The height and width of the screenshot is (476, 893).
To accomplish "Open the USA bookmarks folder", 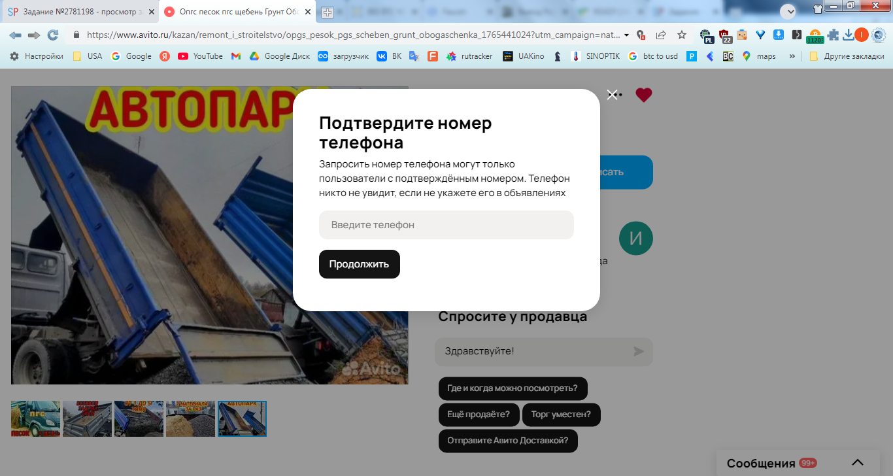I will tap(87, 56).
